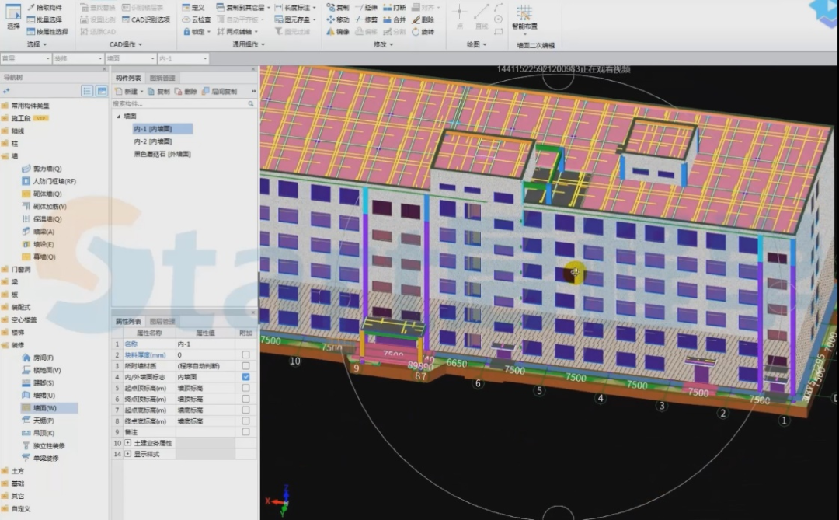Select the 移动 move tool

[338, 19]
